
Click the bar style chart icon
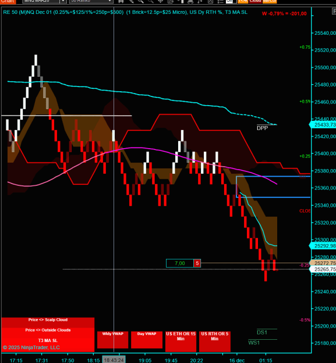point(121,1)
